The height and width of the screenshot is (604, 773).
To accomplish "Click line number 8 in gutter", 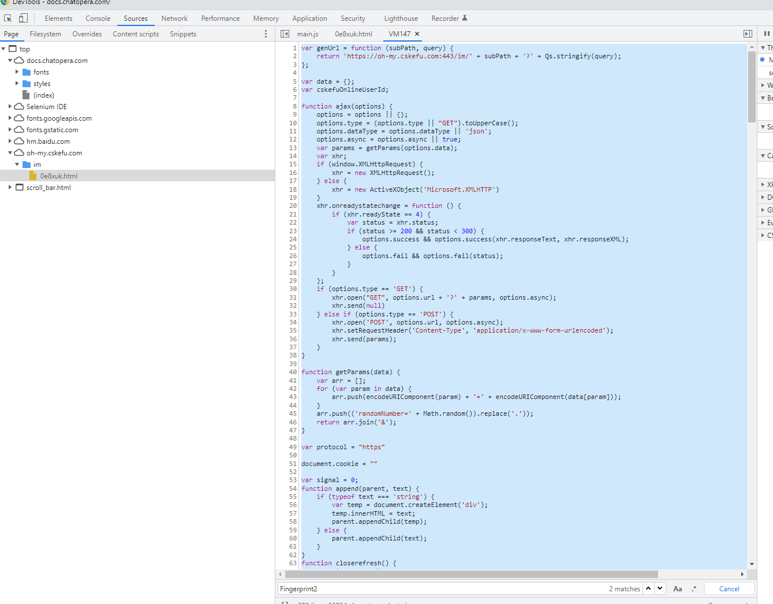I will 294,106.
